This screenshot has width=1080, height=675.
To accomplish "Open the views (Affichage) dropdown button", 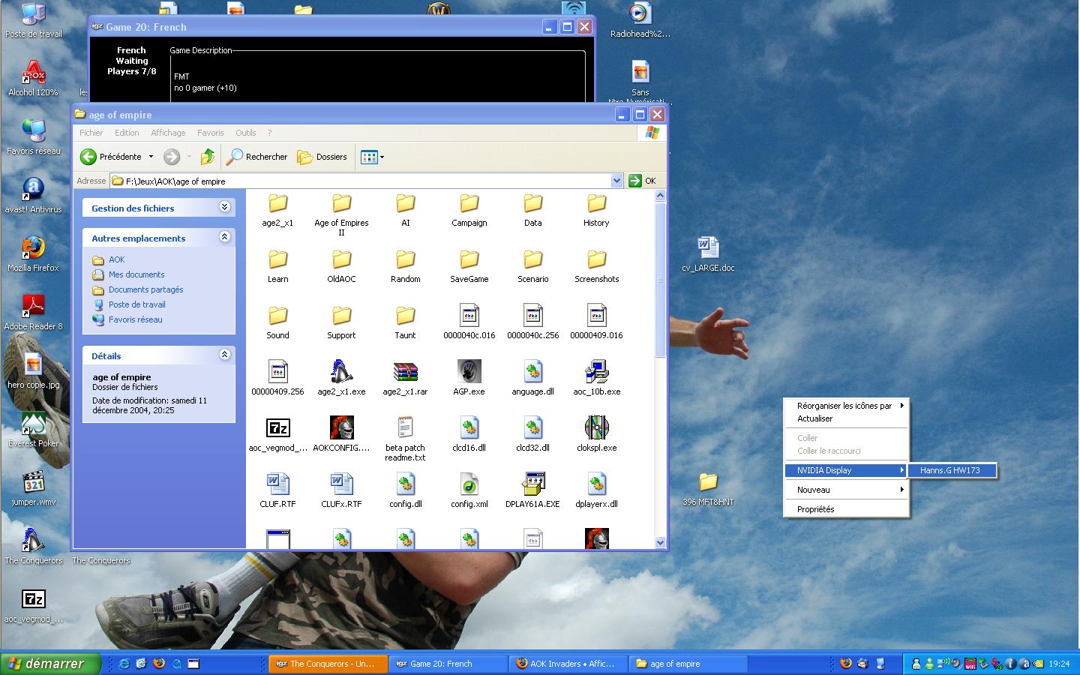I will click(x=373, y=157).
